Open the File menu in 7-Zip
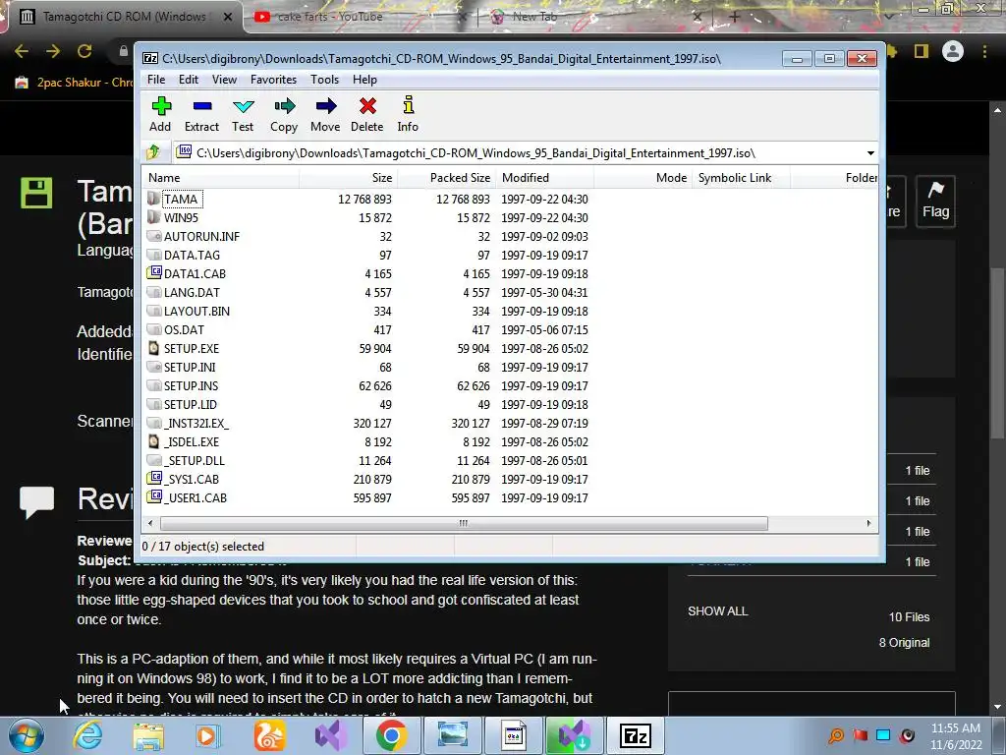 coord(156,80)
